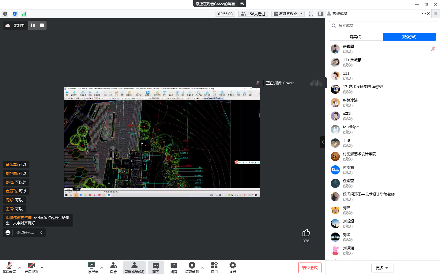Check the network signal status icon
Image resolution: width=440 pixels, height=275 pixels.
pyautogui.click(x=24, y=14)
